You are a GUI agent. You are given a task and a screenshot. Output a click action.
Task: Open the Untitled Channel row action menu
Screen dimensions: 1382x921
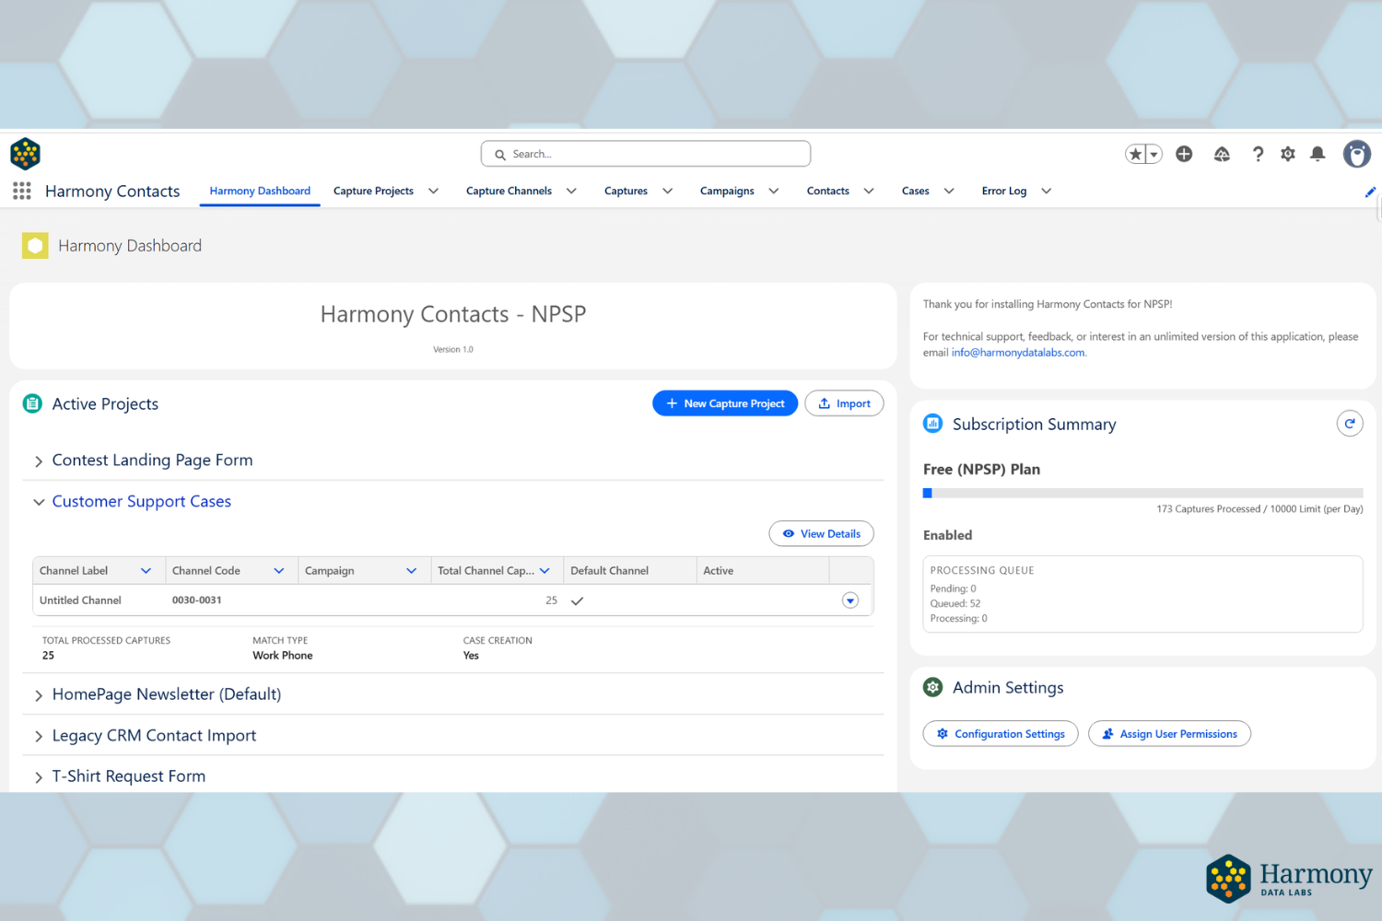(850, 600)
